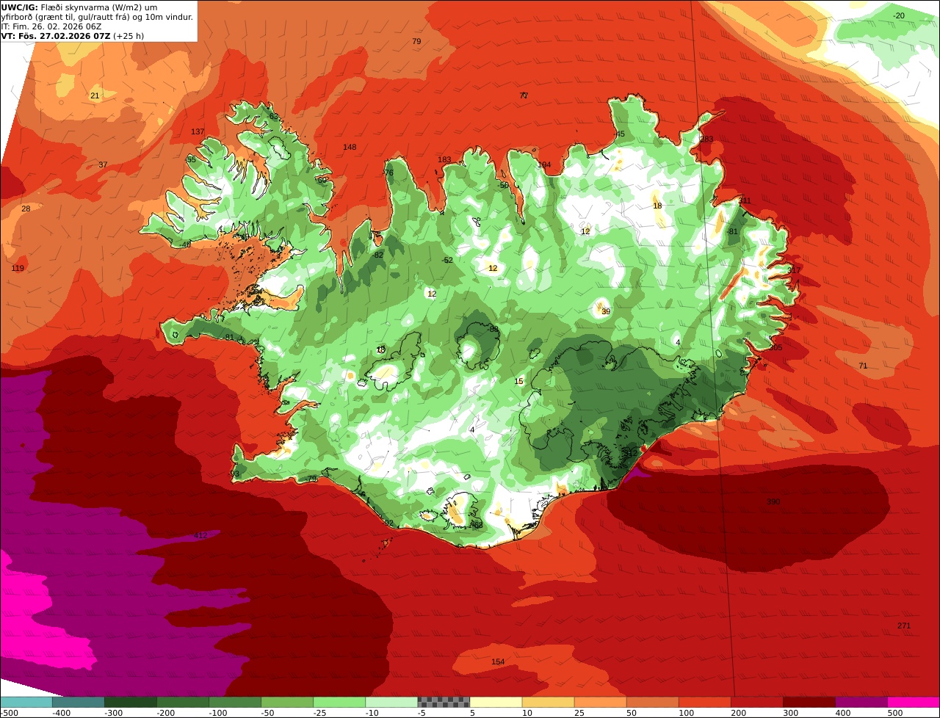Screen dimensions: 940x718
Task: Click the value '271' near the right edge
Action: coord(904,625)
